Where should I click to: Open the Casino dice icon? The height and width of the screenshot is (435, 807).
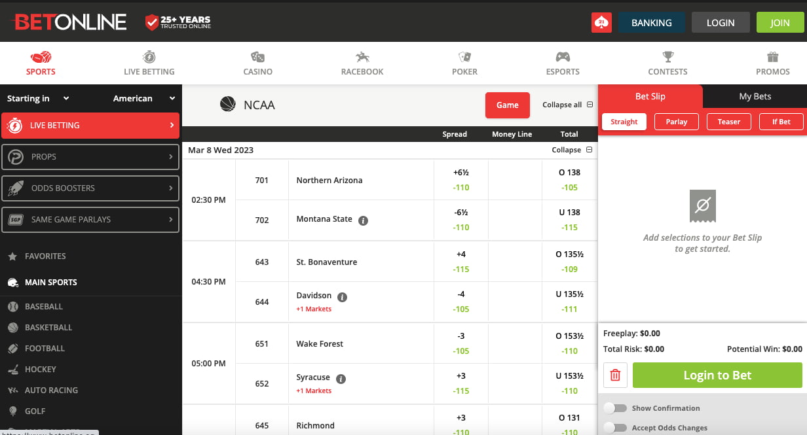coord(258,57)
